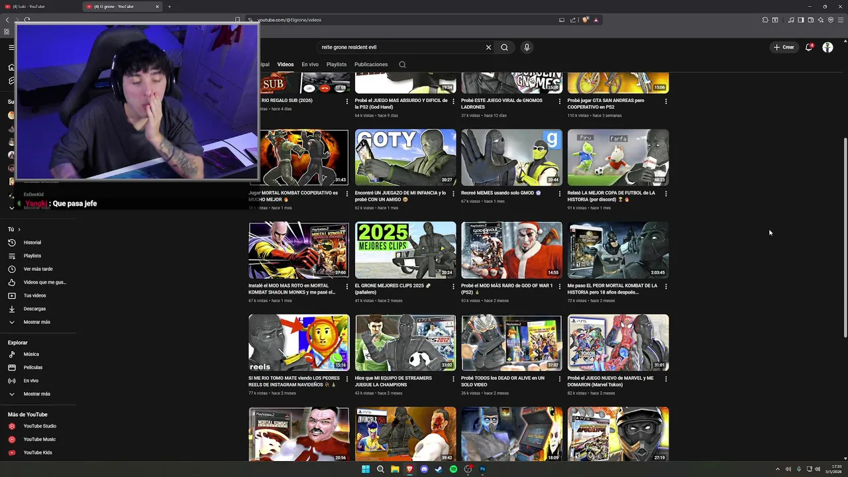Image resolution: width=848 pixels, height=477 pixels.
Task: Switch to the Videos channel tab
Action: click(x=286, y=64)
